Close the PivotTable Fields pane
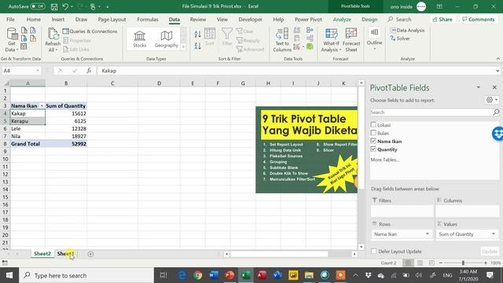This screenshot has width=503, height=283. (494, 87)
